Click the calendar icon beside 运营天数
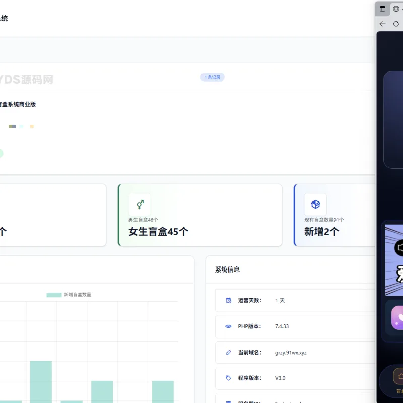Screen dimensions: 403x403 pyautogui.click(x=228, y=300)
